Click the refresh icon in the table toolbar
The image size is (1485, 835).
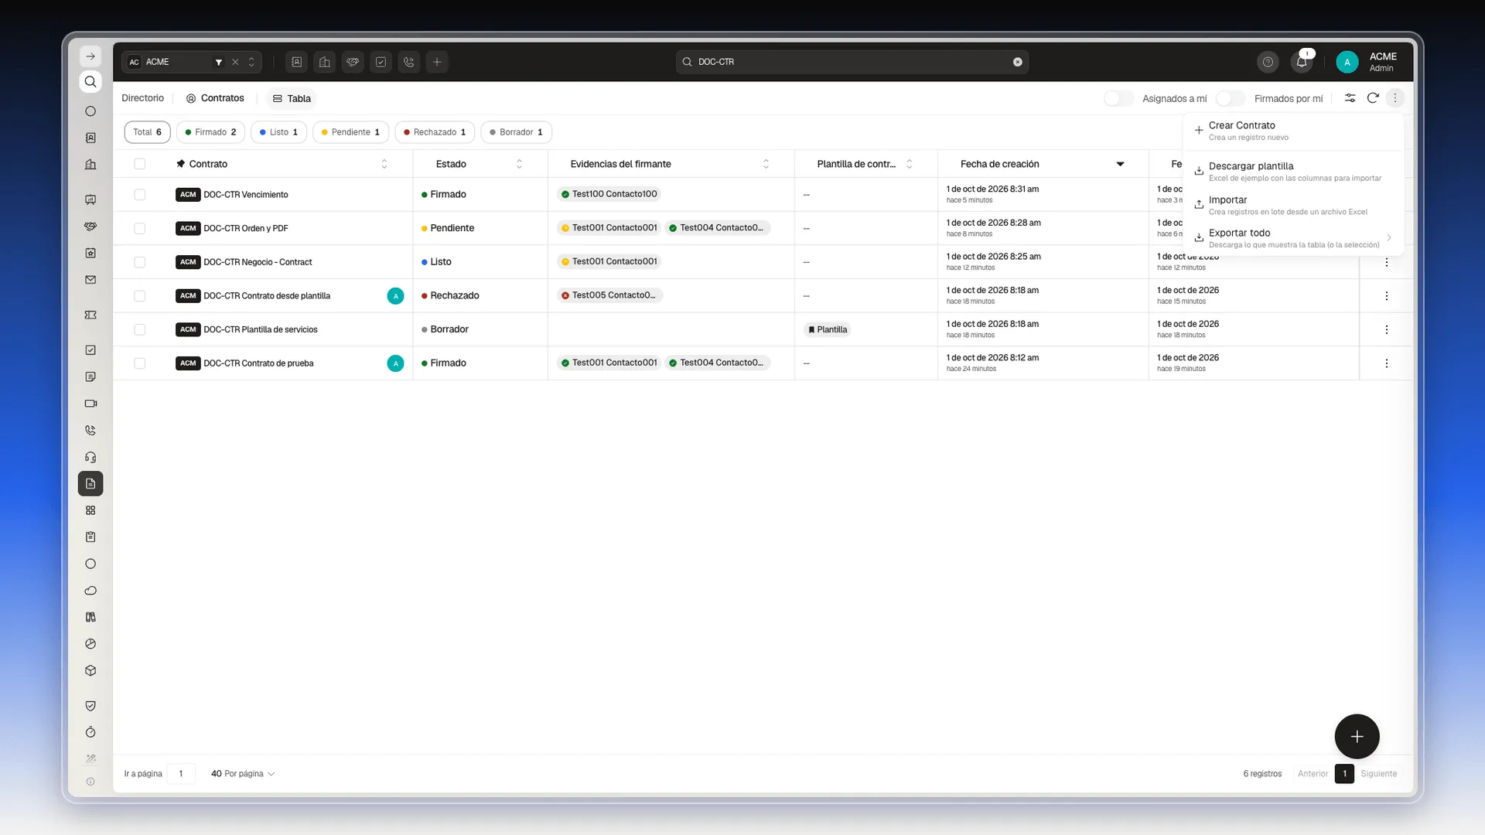click(1373, 98)
